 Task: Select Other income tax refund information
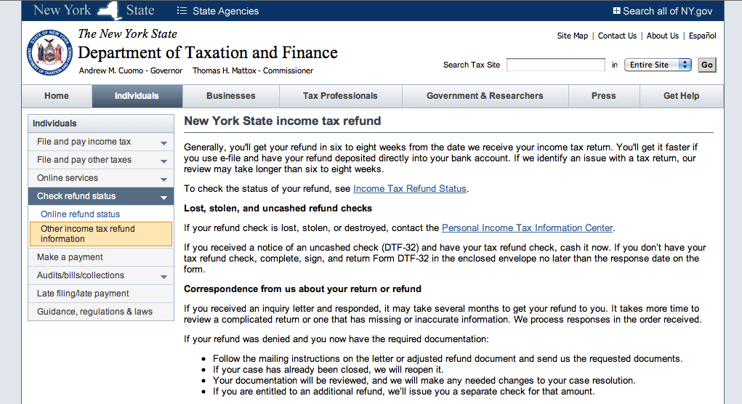pos(101,234)
